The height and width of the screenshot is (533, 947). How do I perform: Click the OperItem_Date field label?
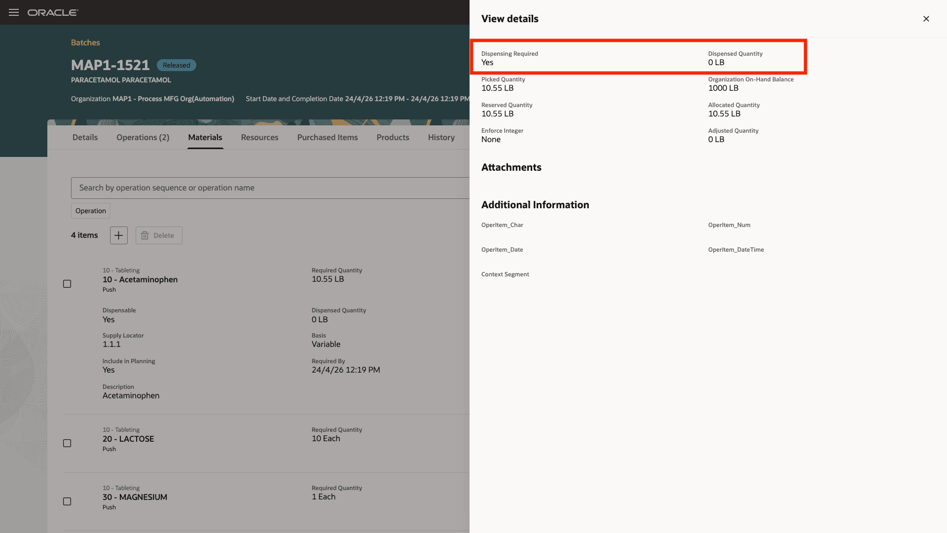coord(502,250)
